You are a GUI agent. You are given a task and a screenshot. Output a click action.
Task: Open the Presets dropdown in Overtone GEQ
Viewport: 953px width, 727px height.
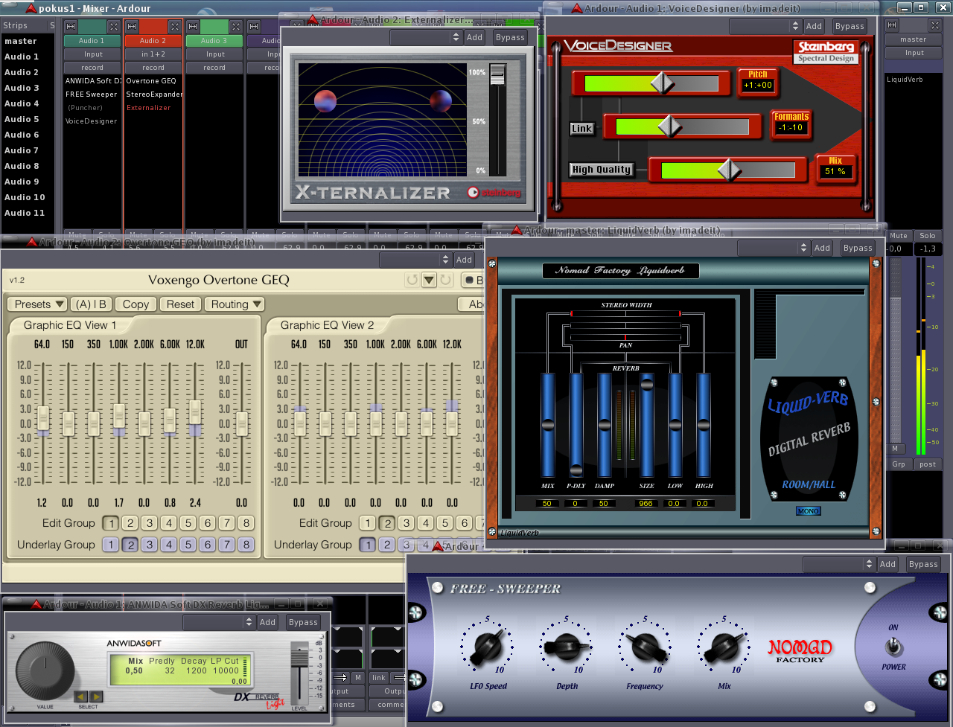pyautogui.click(x=37, y=304)
